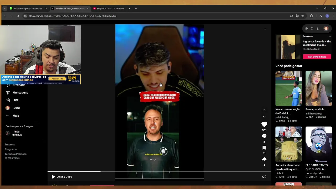This screenshot has height=189, width=336.
Task: Switch to the kick.com popout chat tab
Action: tap(28, 8)
